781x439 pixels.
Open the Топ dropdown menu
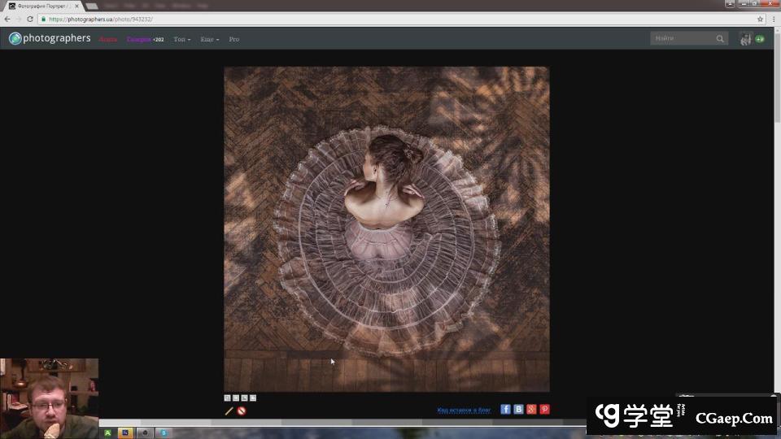(181, 39)
